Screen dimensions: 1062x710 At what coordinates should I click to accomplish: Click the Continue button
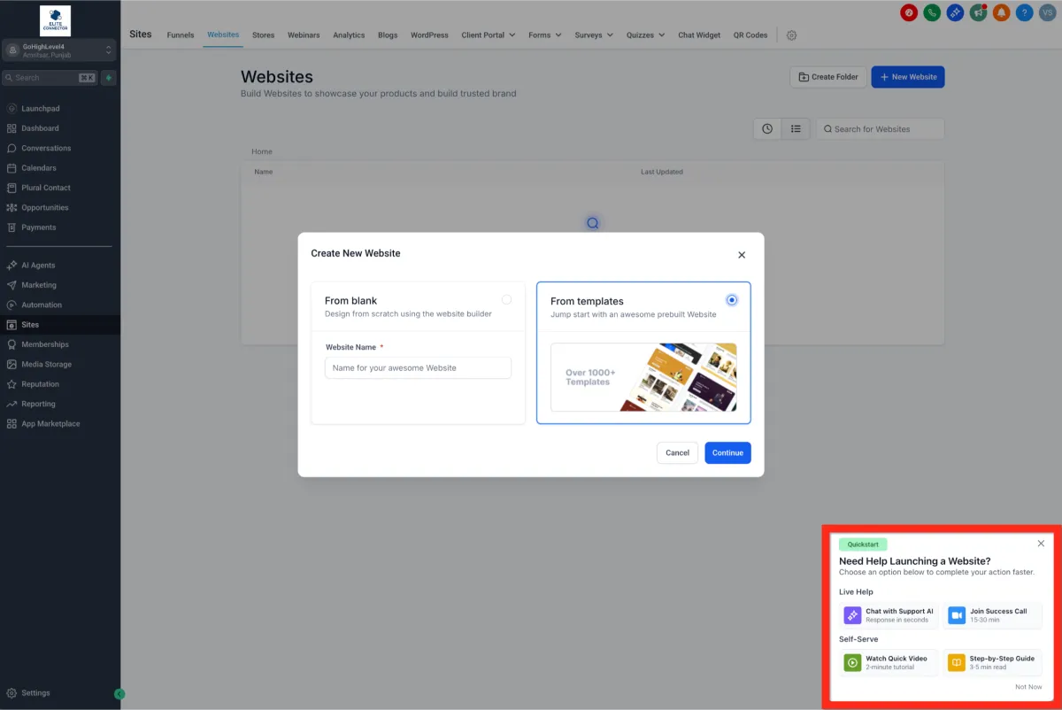(x=727, y=452)
